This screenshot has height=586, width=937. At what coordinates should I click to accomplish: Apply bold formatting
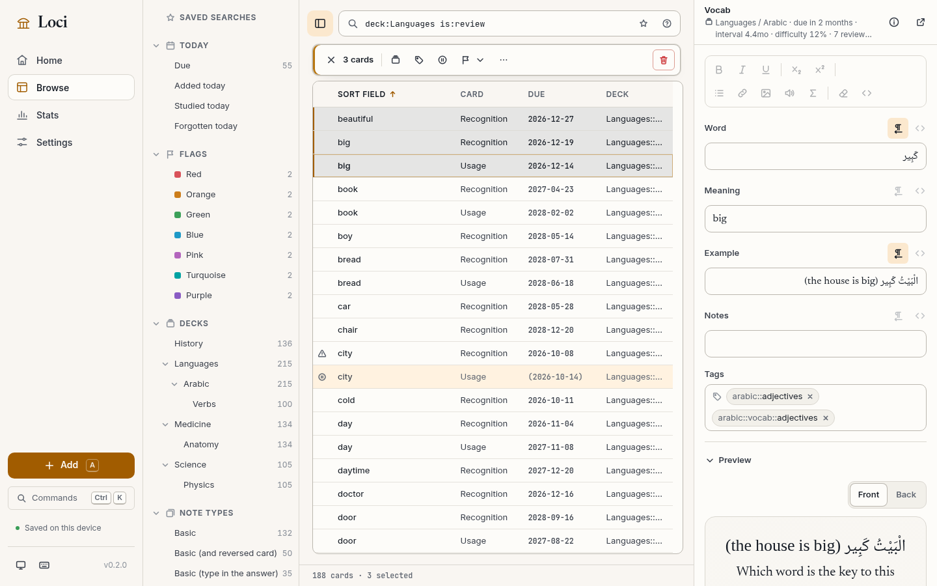point(719,70)
